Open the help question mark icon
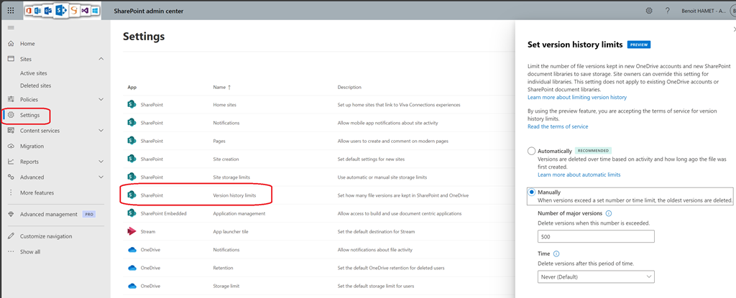 (668, 11)
